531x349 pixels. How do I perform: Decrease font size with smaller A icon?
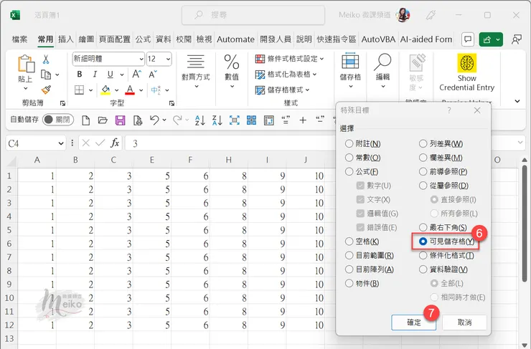tap(153, 74)
